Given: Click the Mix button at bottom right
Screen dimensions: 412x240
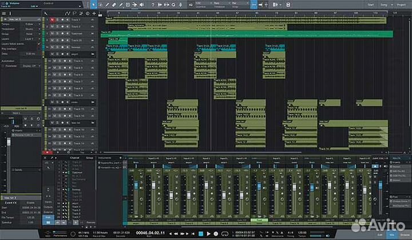Looking at the screenshot, I should (391, 235).
